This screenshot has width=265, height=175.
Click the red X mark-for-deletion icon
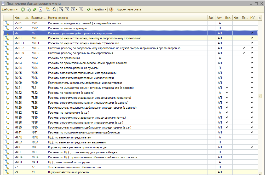click(x=41, y=10)
